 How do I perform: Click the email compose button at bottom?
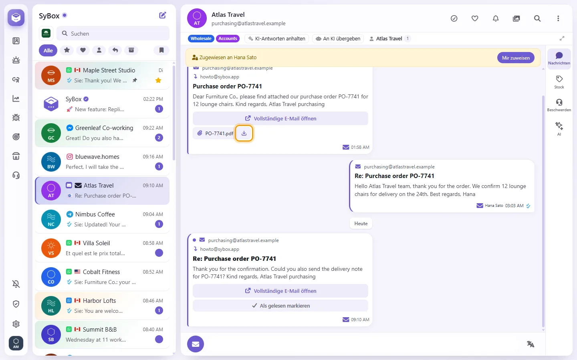coord(196,344)
